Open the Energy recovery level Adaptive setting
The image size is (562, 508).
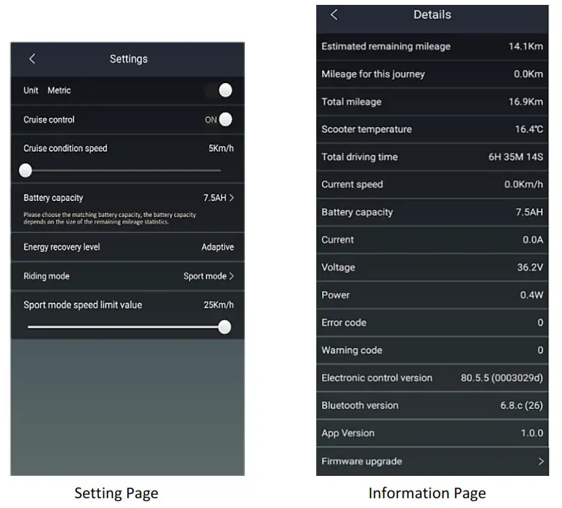click(128, 247)
